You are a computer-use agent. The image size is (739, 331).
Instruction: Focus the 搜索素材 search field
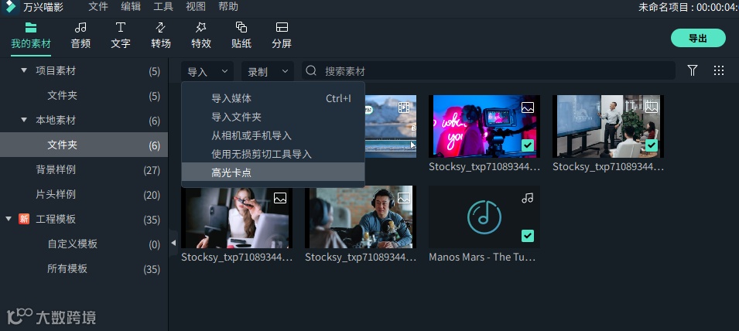[488, 70]
